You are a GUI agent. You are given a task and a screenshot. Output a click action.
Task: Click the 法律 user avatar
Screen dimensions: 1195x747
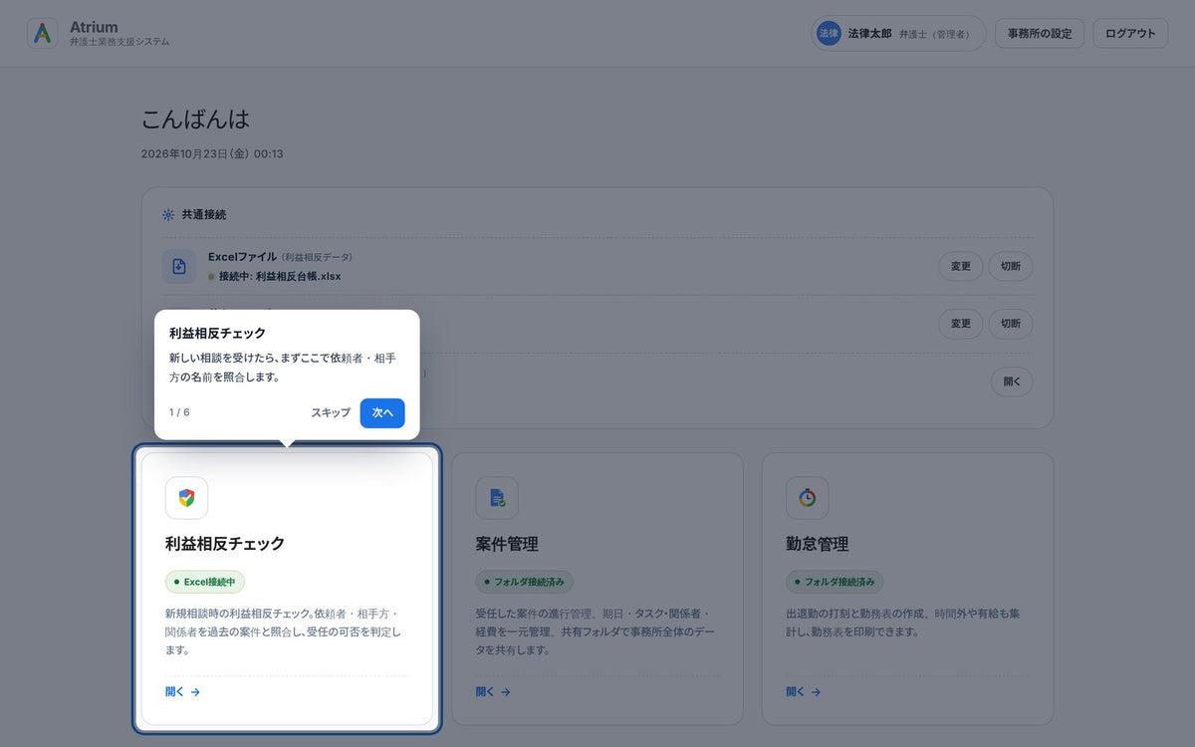829,33
